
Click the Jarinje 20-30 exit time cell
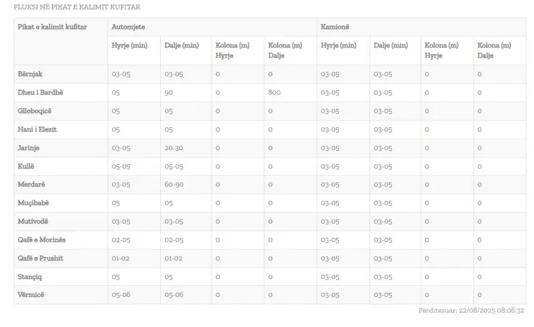pos(174,148)
